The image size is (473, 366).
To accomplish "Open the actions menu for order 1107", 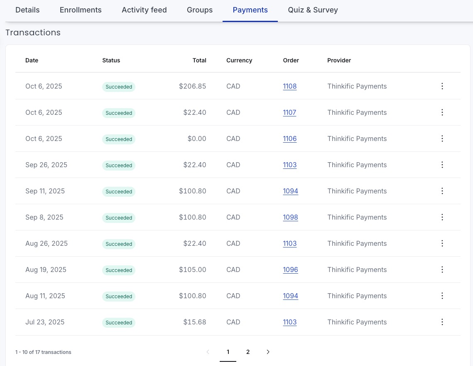I will 442,112.
